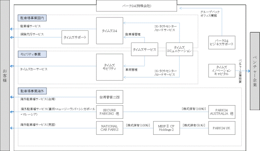This screenshot has height=151, width=260.
Task: Select the MEIF II CP Holdings 2 box
Action: 166,128
